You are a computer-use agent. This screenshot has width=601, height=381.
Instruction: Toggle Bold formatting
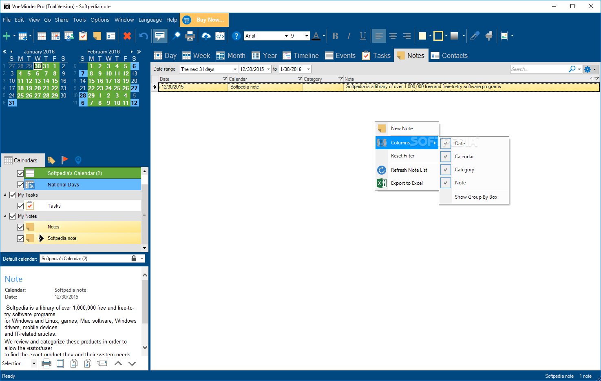(x=335, y=36)
